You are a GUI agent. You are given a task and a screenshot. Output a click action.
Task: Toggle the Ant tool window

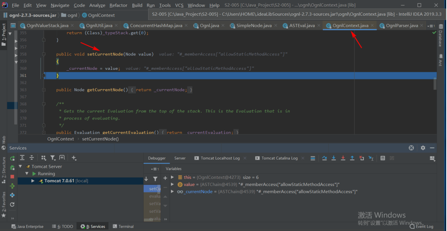pyautogui.click(x=440, y=60)
